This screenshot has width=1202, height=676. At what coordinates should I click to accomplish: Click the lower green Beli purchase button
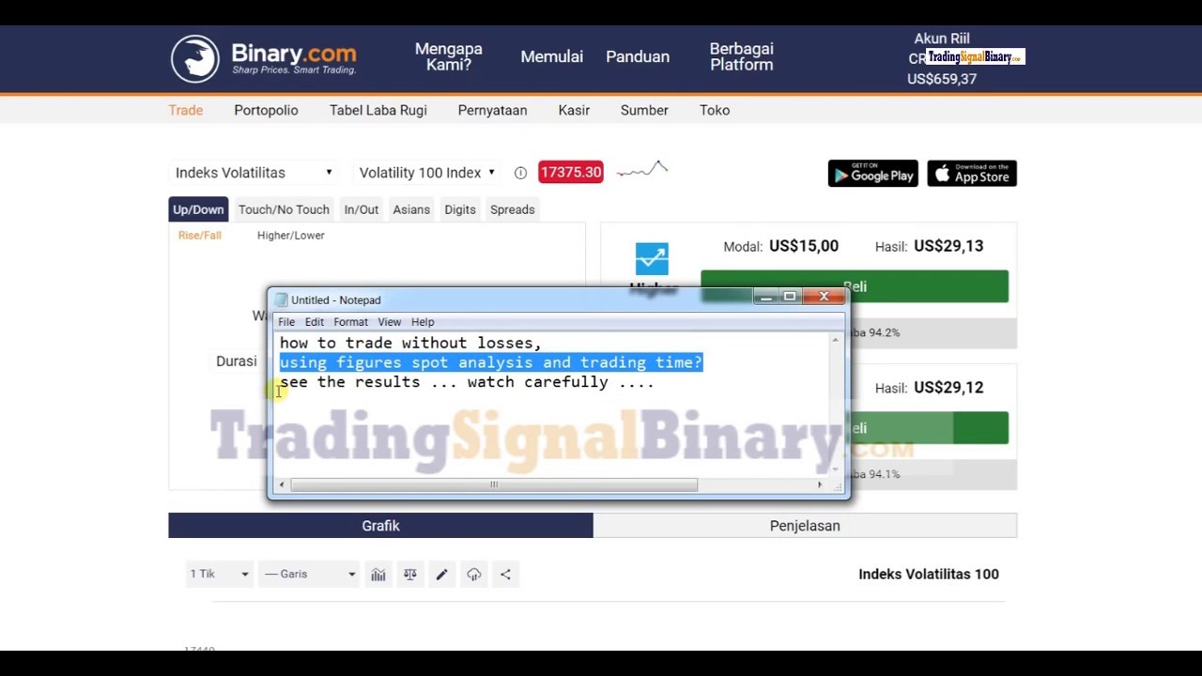click(x=929, y=428)
